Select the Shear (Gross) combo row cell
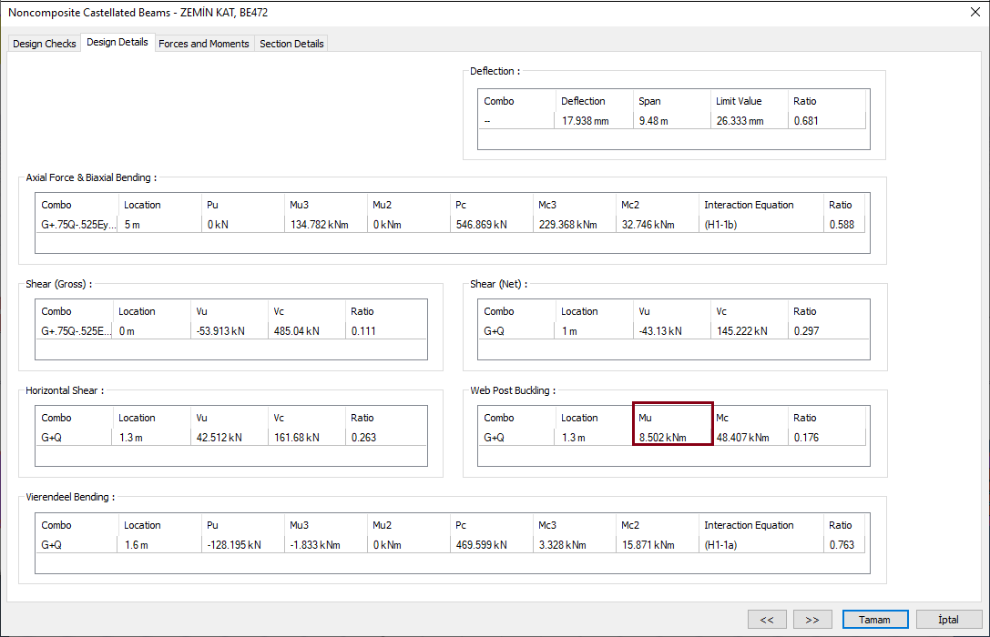The image size is (990, 637). click(x=75, y=331)
